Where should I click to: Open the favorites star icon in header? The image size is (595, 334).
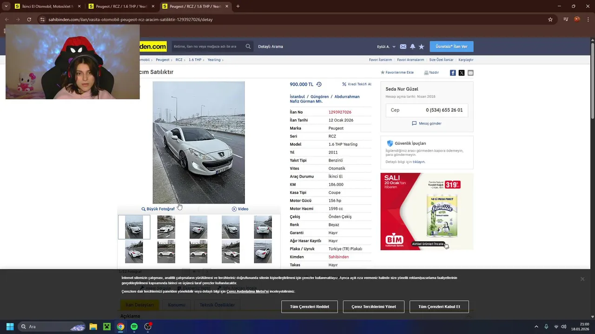coord(421,46)
